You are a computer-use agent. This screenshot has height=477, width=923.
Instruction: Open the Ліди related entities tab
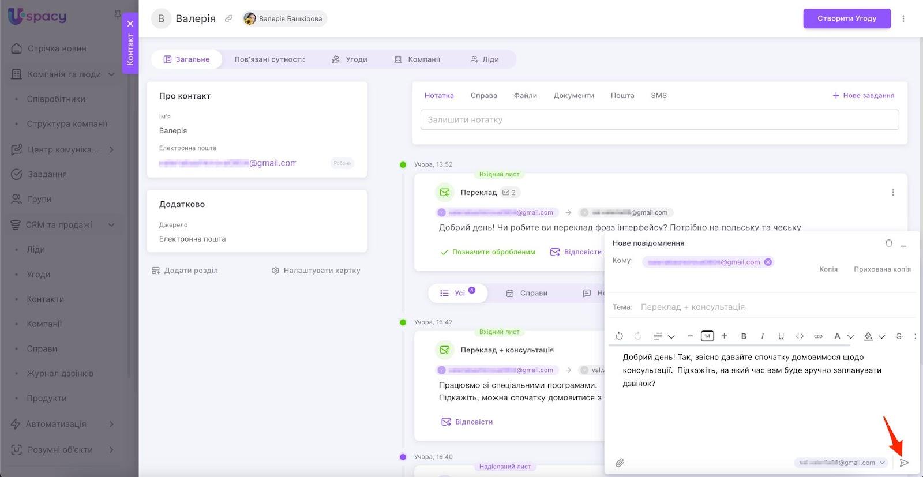485,59
